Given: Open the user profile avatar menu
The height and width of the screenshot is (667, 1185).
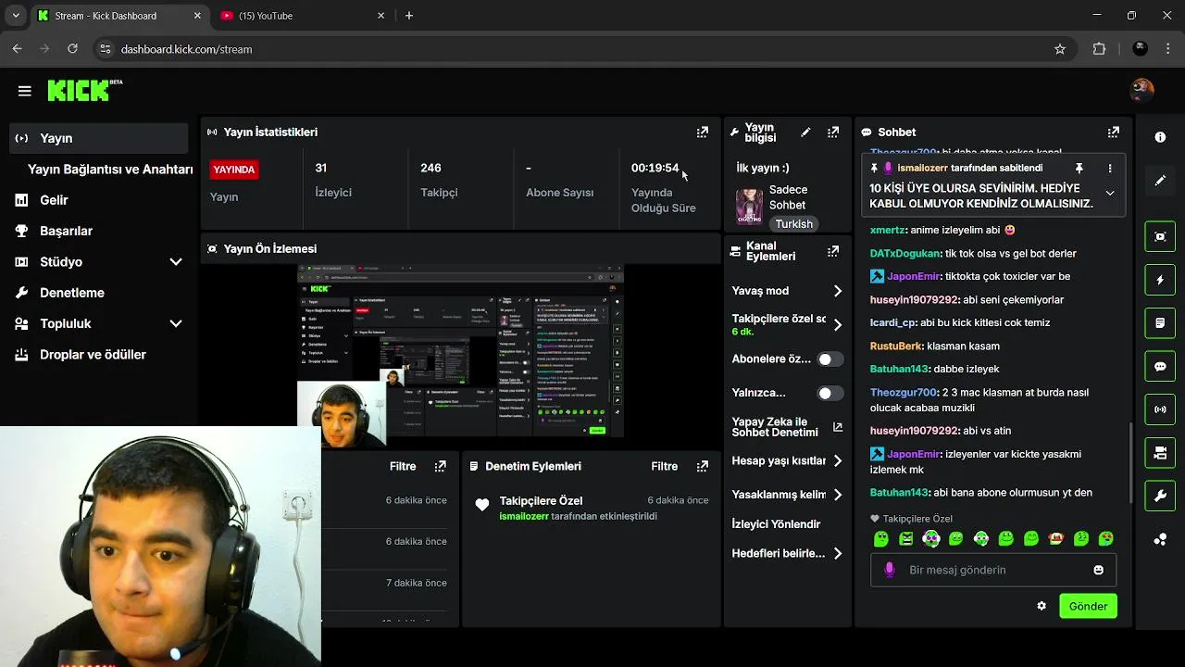Looking at the screenshot, I should (x=1142, y=90).
